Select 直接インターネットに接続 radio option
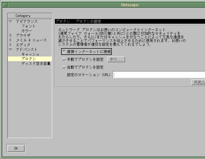 coord(64,52)
